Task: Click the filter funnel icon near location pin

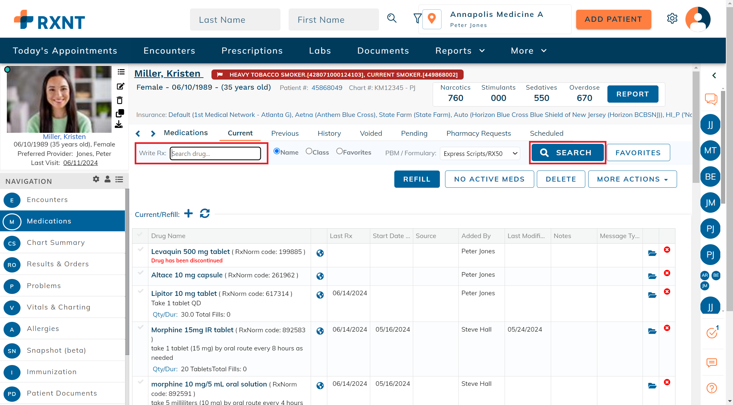Action: pos(417,19)
